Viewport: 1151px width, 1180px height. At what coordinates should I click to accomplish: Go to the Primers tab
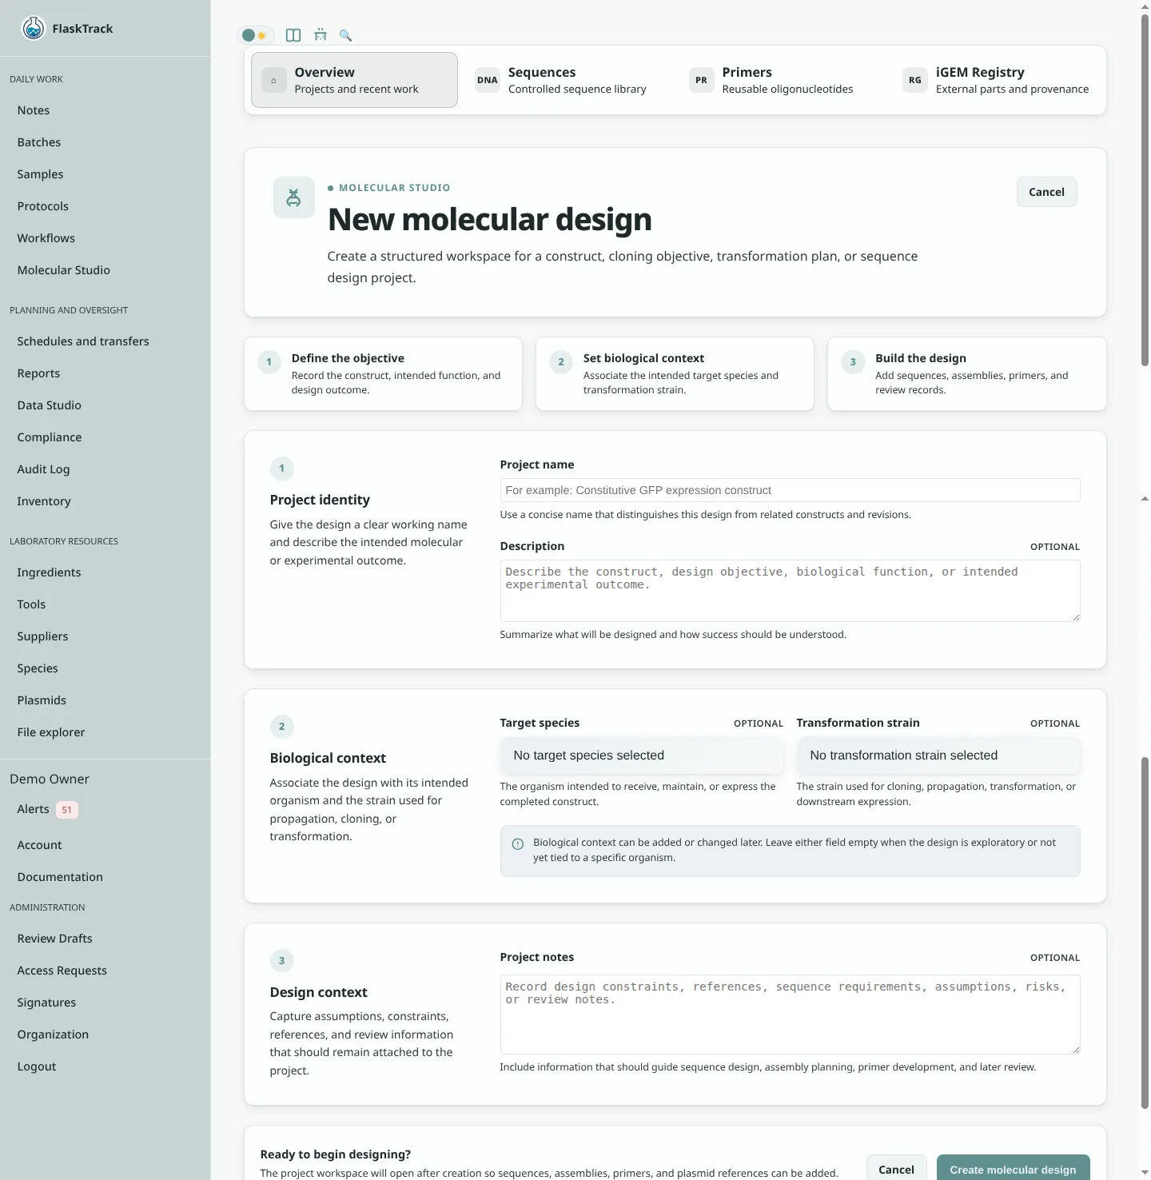(782, 80)
